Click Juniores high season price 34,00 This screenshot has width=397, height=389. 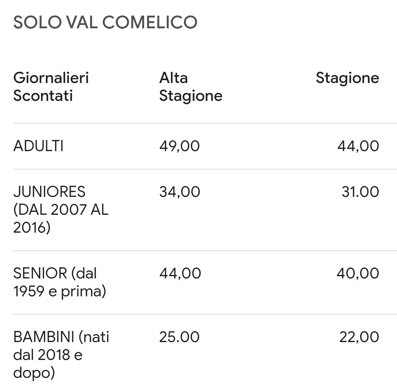pos(180,192)
